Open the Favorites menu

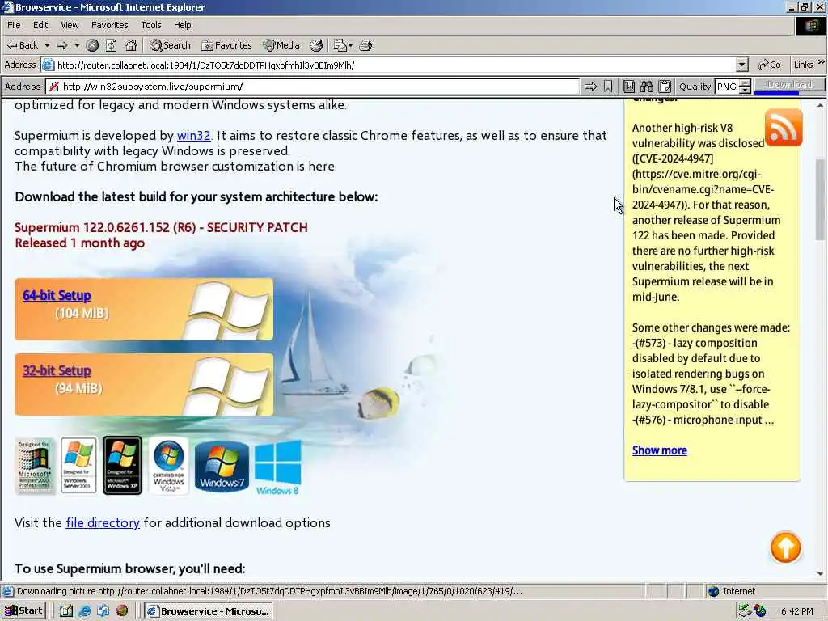coord(109,25)
